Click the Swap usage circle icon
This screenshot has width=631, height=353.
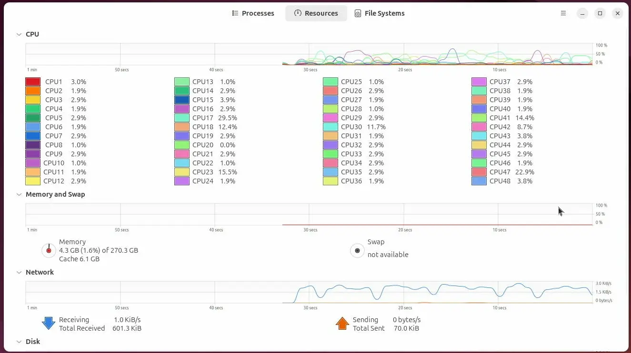pyautogui.click(x=357, y=250)
